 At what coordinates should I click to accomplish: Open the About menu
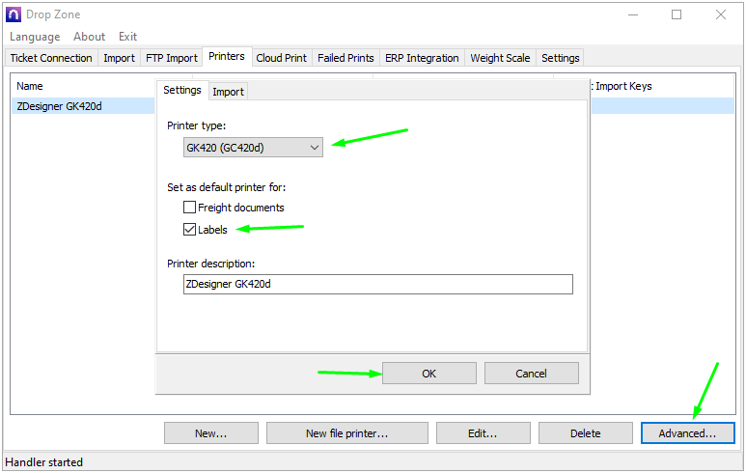(x=89, y=37)
